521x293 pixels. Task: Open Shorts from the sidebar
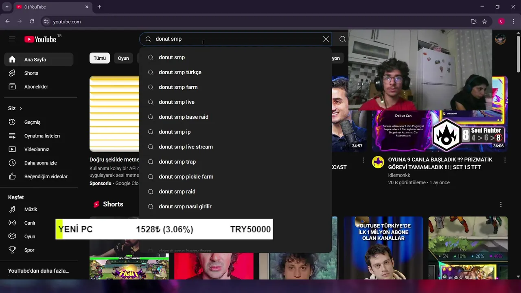[x=39, y=73]
